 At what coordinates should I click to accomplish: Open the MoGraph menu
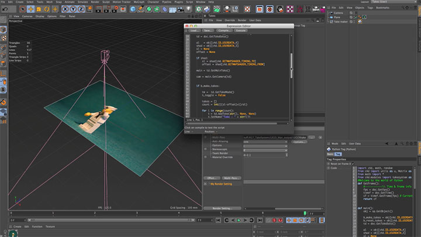(139, 2)
